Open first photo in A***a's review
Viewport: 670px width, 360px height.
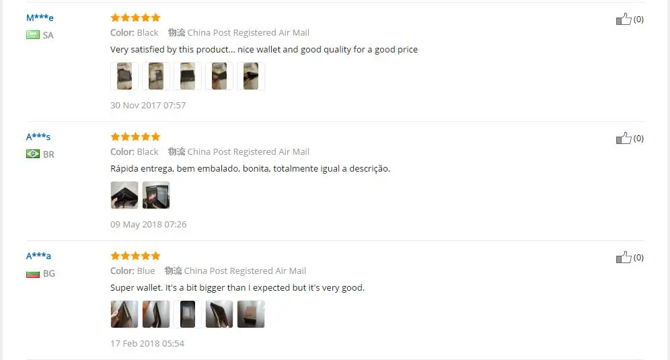(124, 314)
